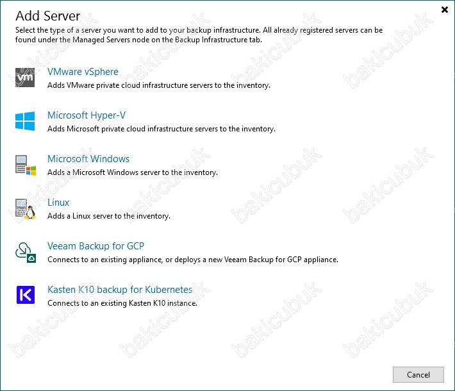Image resolution: width=455 pixels, height=391 pixels.
Task: Click the "Select the type of a server" instruction text
Action: point(199,35)
